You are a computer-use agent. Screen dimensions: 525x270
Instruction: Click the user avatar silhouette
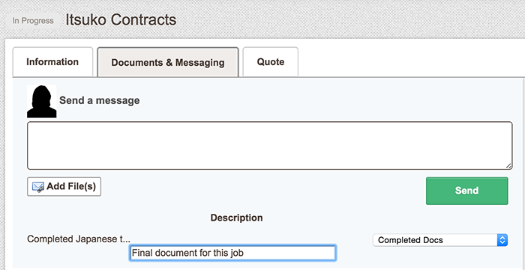pyautogui.click(x=41, y=102)
